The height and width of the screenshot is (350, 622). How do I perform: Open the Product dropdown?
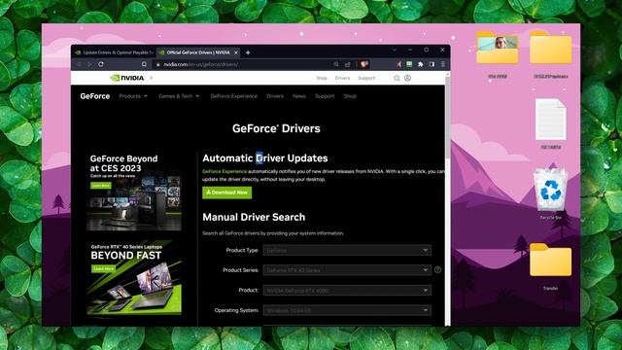[x=347, y=290]
